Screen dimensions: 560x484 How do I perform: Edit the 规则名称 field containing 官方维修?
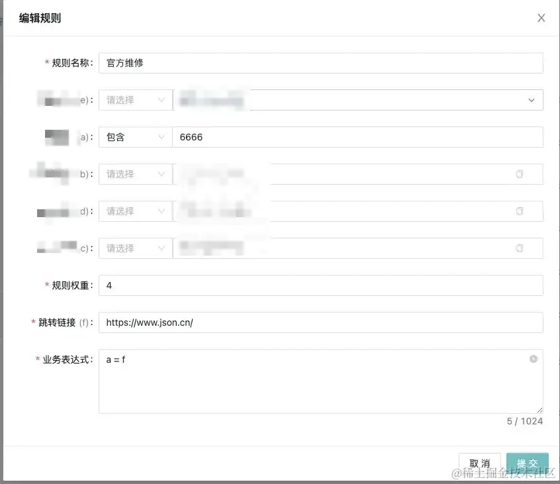coord(321,63)
